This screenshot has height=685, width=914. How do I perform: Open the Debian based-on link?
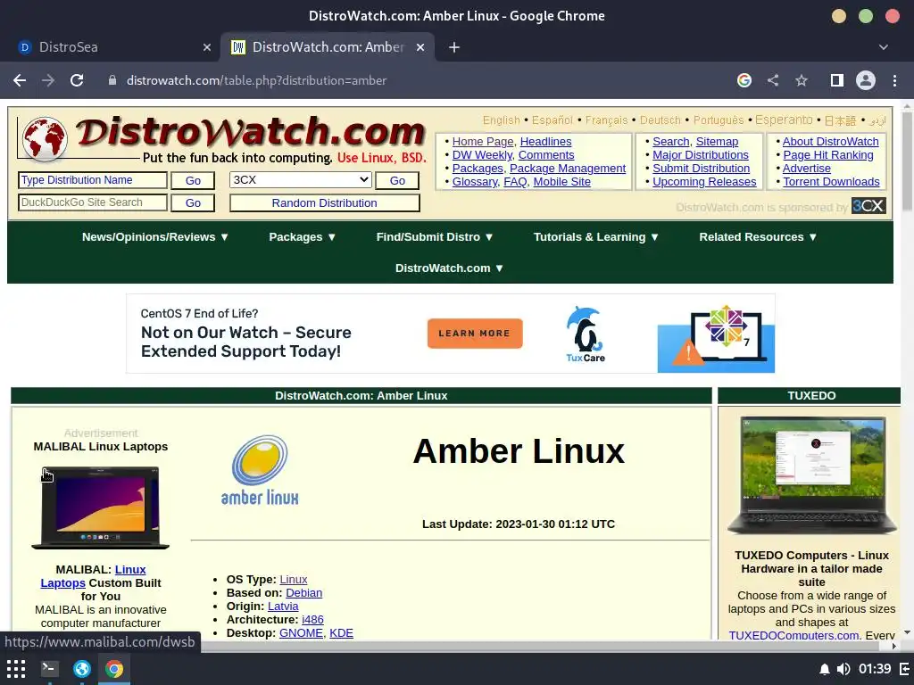tap(303, 593)
